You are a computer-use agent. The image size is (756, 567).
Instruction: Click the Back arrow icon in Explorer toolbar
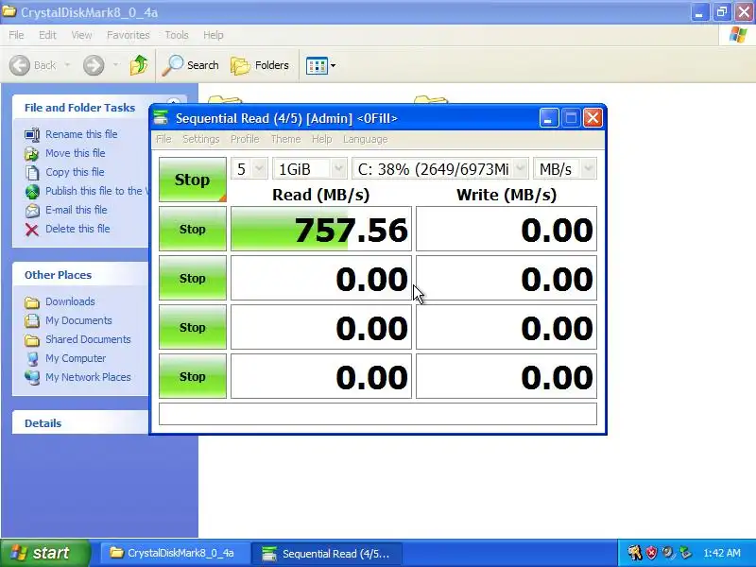pos(20,65)
